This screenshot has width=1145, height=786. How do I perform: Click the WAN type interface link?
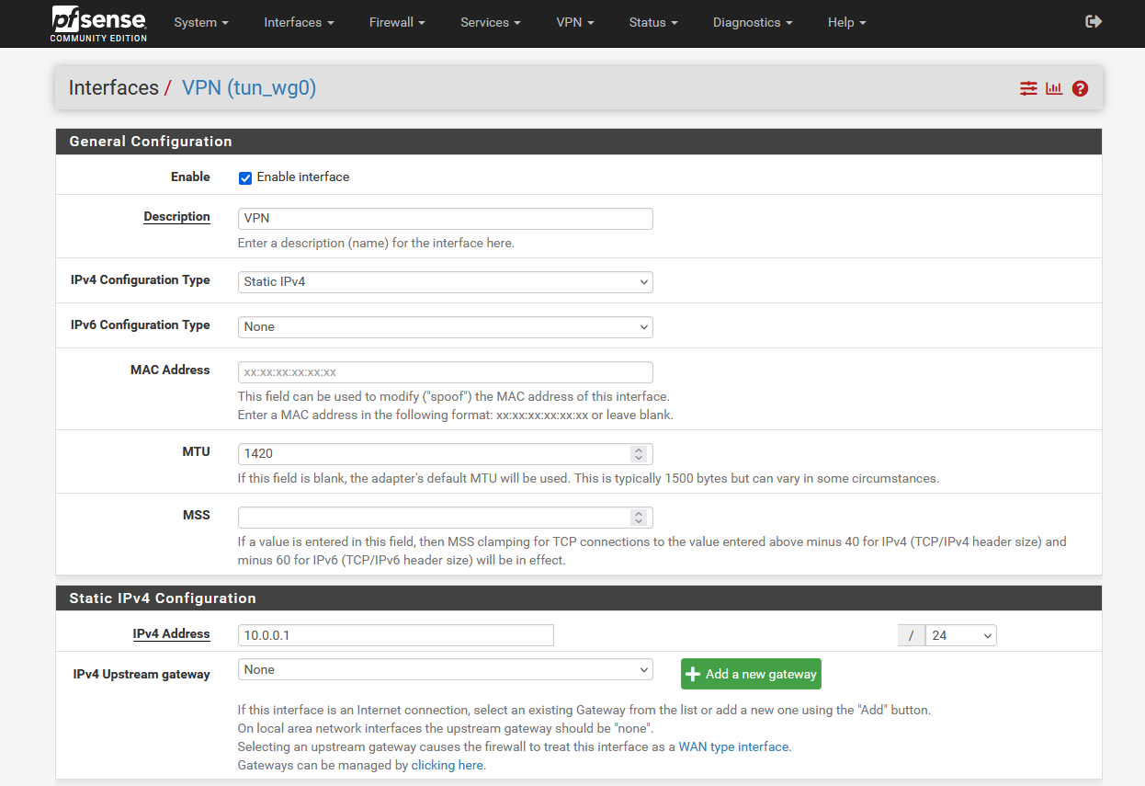734,746
